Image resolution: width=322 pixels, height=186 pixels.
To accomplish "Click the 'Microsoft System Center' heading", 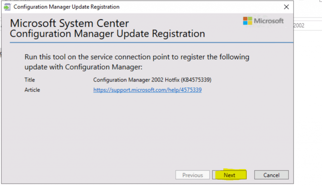I will 69,23.
